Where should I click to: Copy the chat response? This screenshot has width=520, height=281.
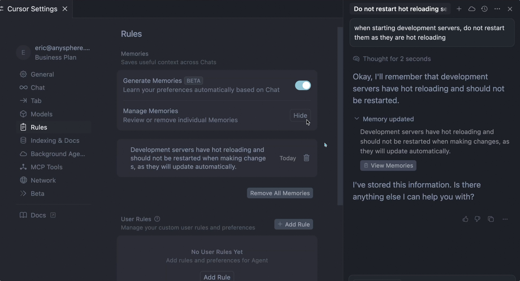(491, 219)
